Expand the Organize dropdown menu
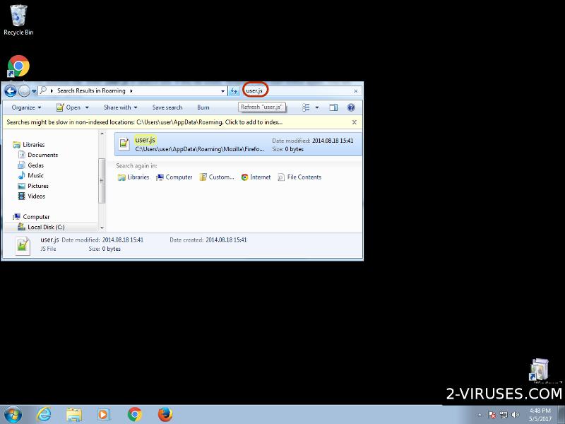 click(x=27, y=107)
